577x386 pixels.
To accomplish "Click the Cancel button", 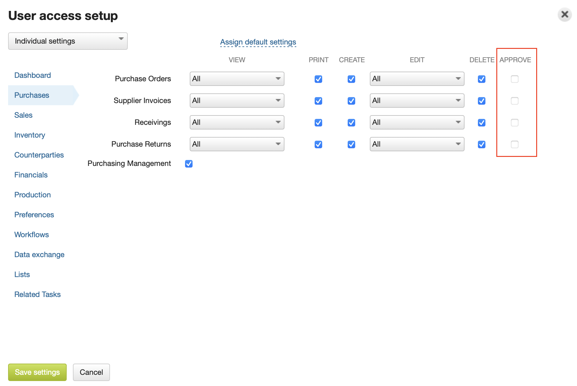I will coord(91,372).
